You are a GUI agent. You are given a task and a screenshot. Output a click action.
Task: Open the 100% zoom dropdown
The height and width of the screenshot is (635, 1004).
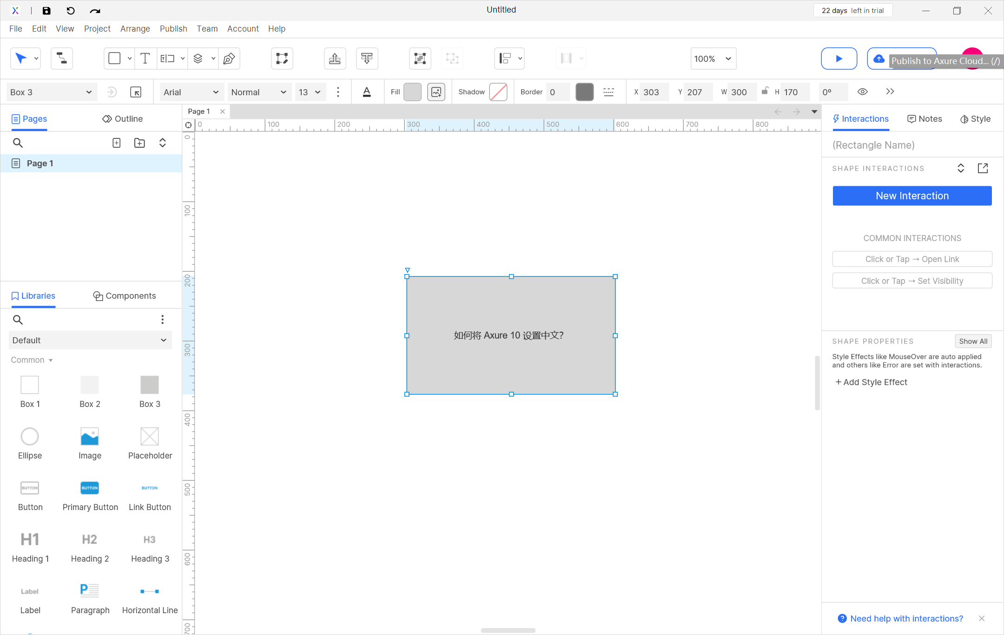tap(713, 59)
